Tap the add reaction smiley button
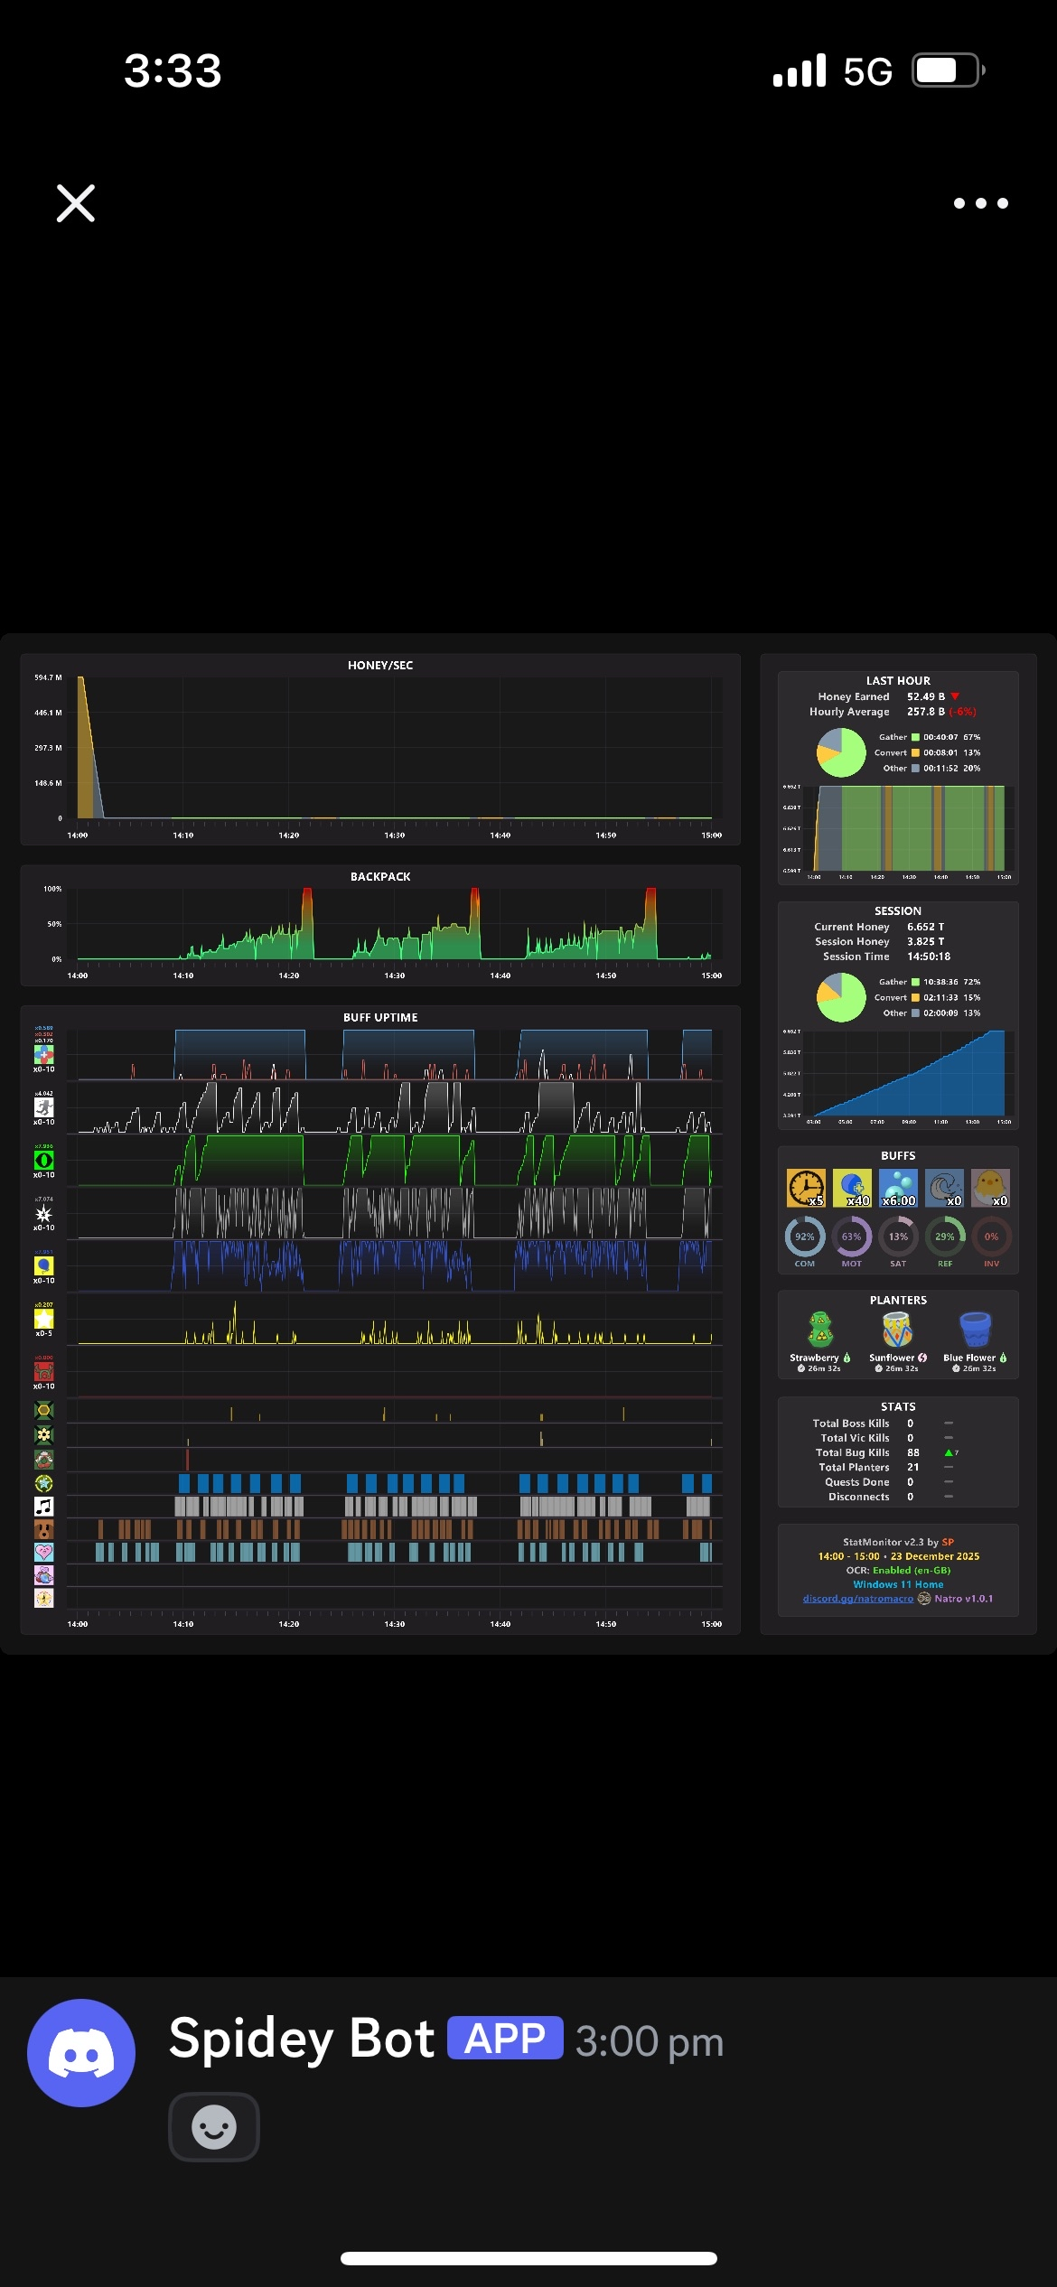The image size is (1057, 2287). tap(214, 2127)
